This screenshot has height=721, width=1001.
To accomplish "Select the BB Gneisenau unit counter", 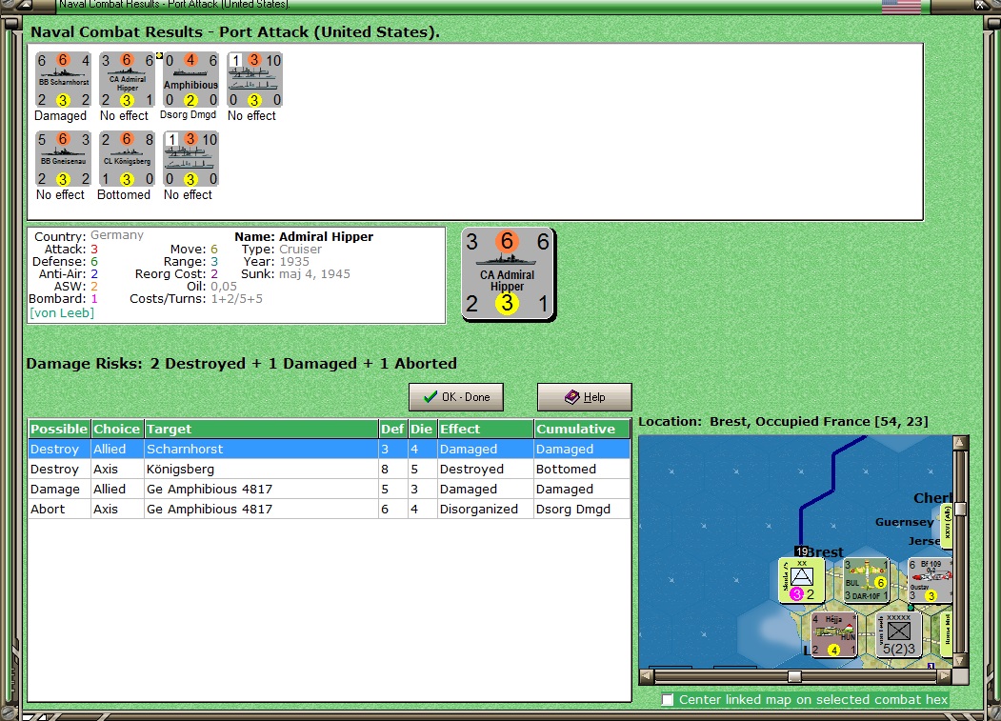I will (63, 159).
